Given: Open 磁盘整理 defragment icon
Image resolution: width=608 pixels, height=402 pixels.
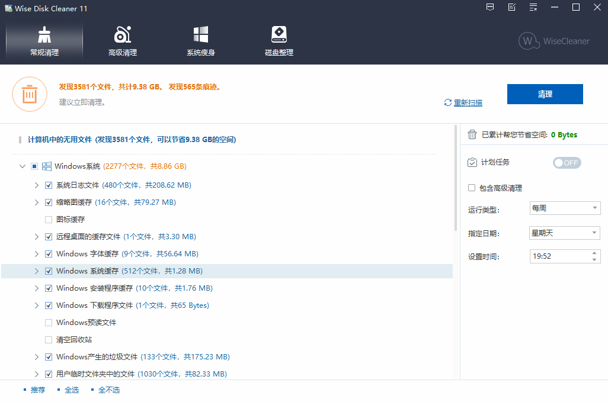Looking at the screenshot, I should pos(279,34).
